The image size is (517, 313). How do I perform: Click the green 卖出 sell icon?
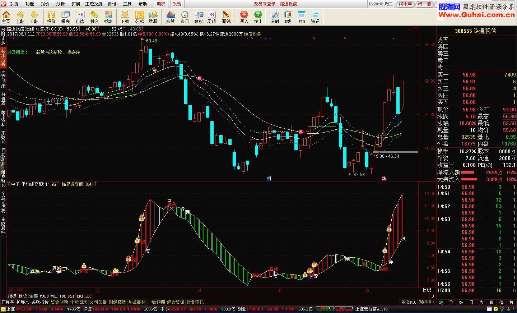point(258,17)
